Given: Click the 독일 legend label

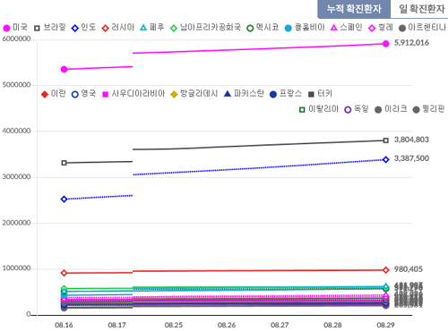Looking at the screenshot, I should (361, 109).
